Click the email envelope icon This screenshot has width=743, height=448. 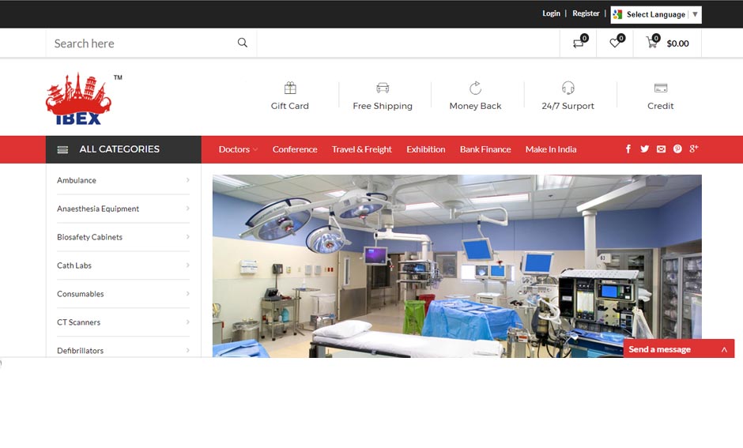tap(661, 149)
